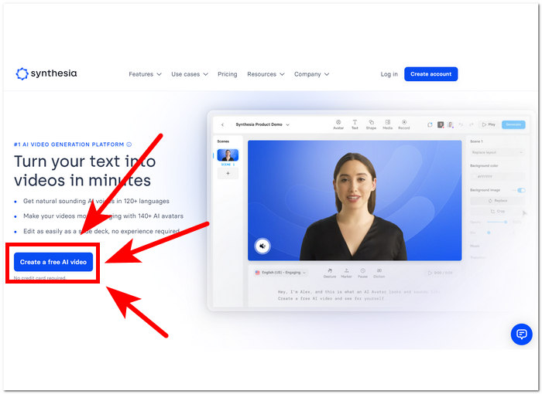Expand the Features menu
This screenshot has width=542, height=394.
145,74
